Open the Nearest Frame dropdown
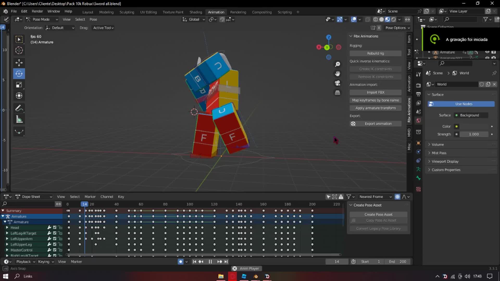 click(x=375, y=197)
